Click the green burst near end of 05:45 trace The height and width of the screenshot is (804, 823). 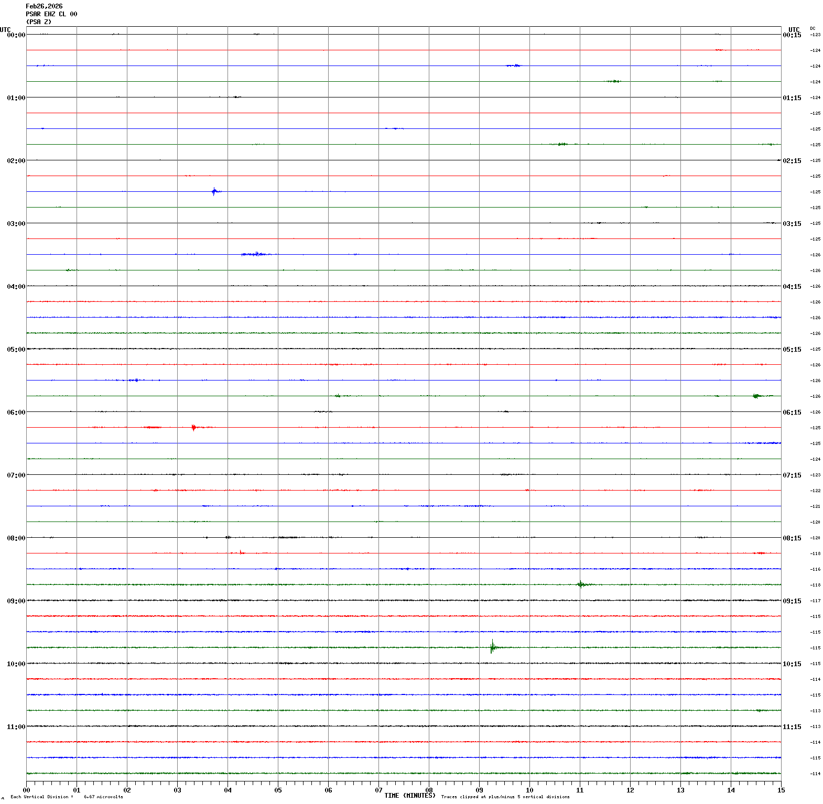tap(756, 396)
